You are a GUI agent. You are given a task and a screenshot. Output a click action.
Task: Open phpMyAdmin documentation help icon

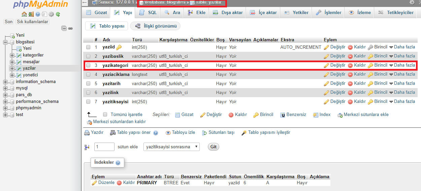pyautogui.click(x=38, y=14)
